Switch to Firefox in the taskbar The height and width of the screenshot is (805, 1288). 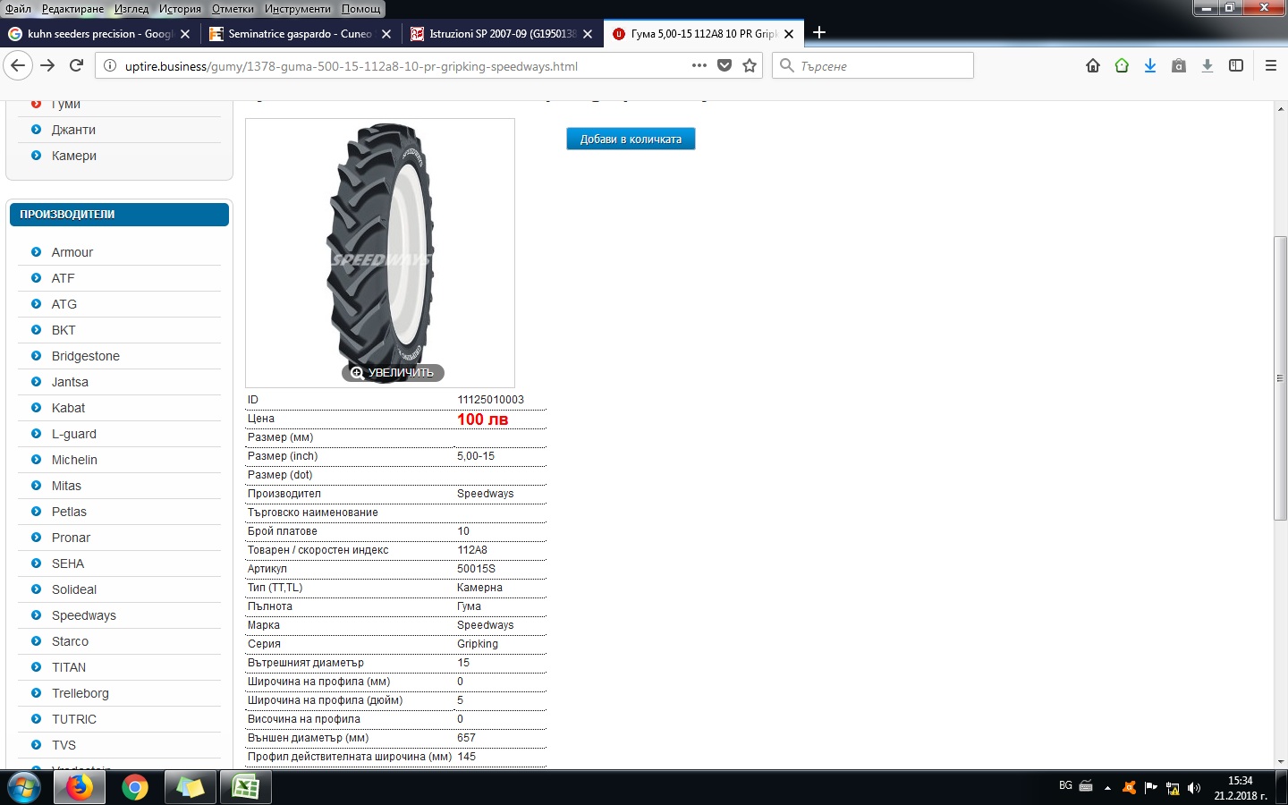[x=80, y=787]
